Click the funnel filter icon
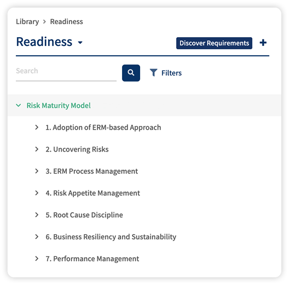289x285 pixels. click(x=153, y=73)
